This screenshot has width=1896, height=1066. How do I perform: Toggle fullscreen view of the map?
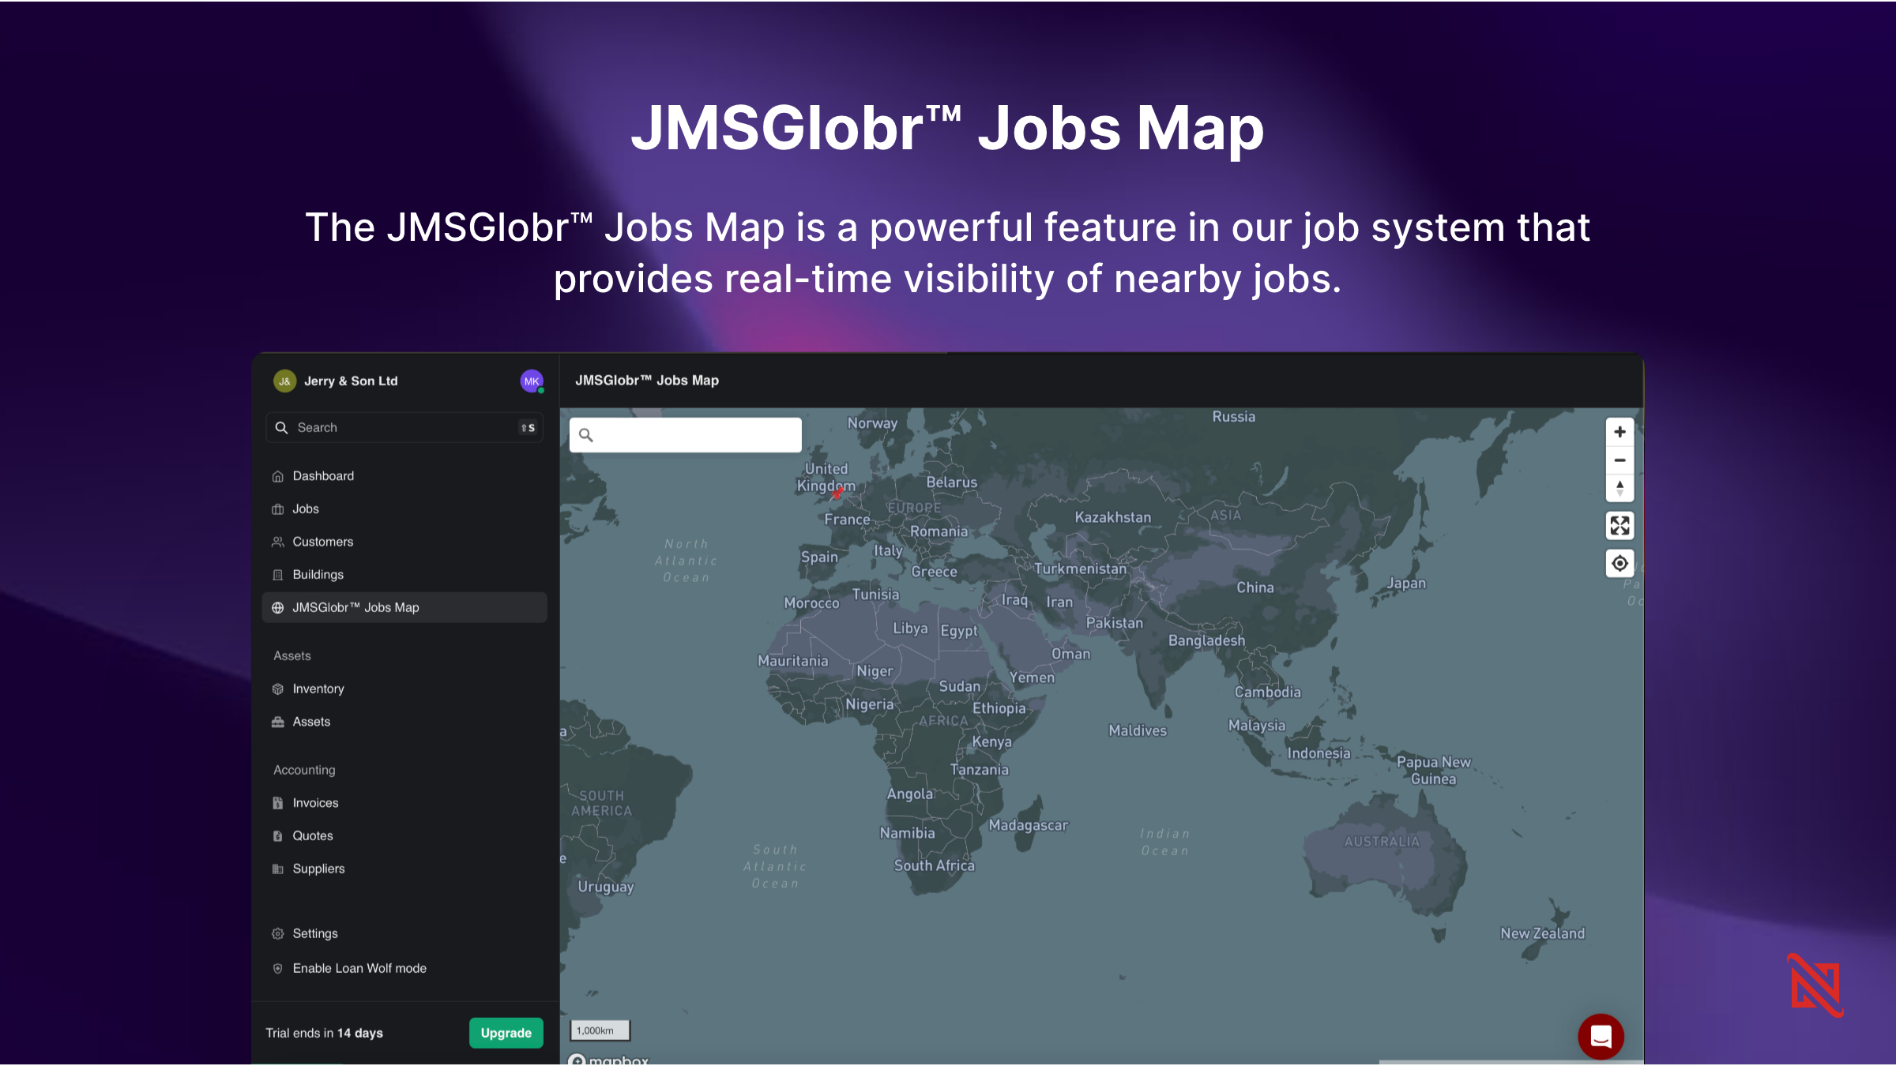[1620, 525]
